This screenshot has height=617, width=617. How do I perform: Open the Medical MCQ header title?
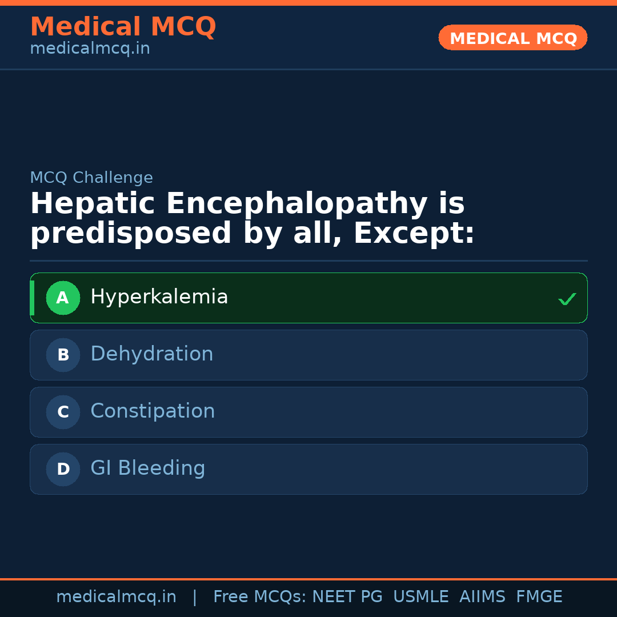(x=123, y=27)
